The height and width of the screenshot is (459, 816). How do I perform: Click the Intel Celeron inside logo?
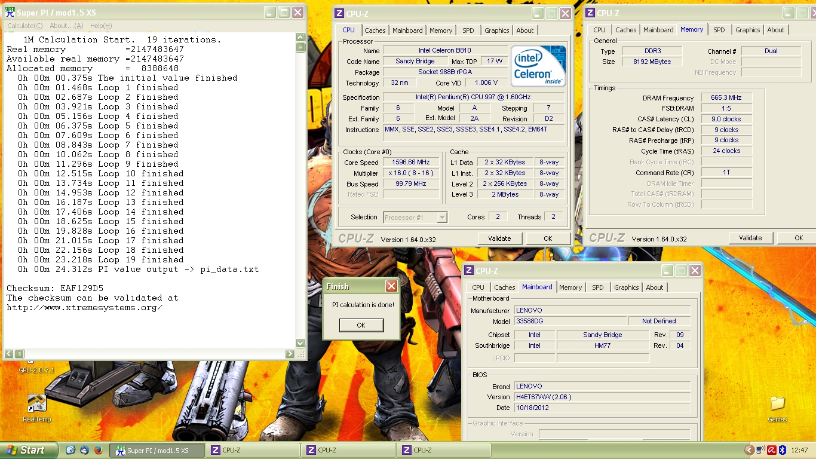click(538, 66)
